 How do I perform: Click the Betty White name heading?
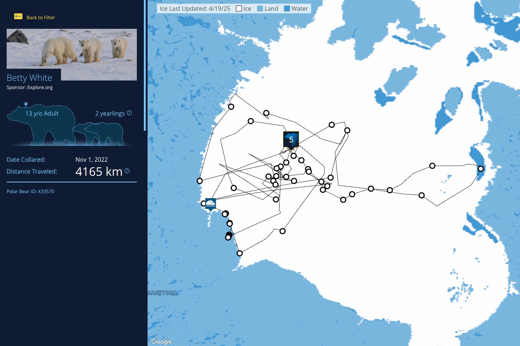(30, 78)
